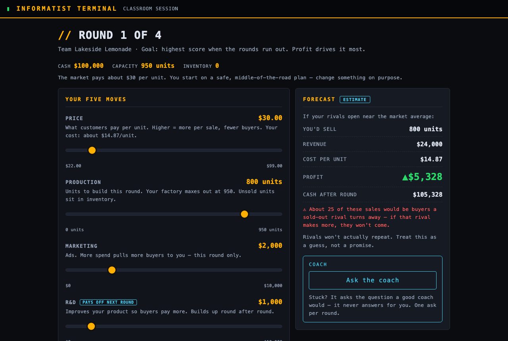Viewport: 508px width, 341px height.
Task: Click the PRODUCTION move label
Action: pyautogui.click(x=83, y=182)
